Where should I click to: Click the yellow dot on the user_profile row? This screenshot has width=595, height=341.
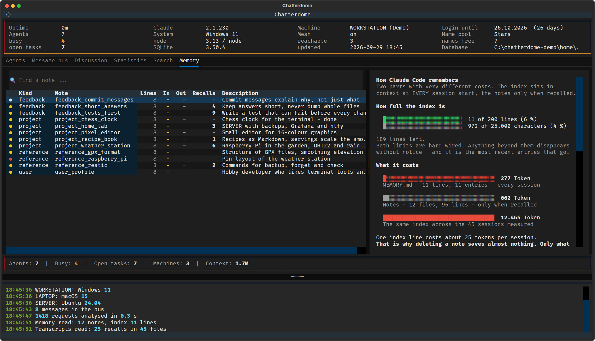[11, 172]
